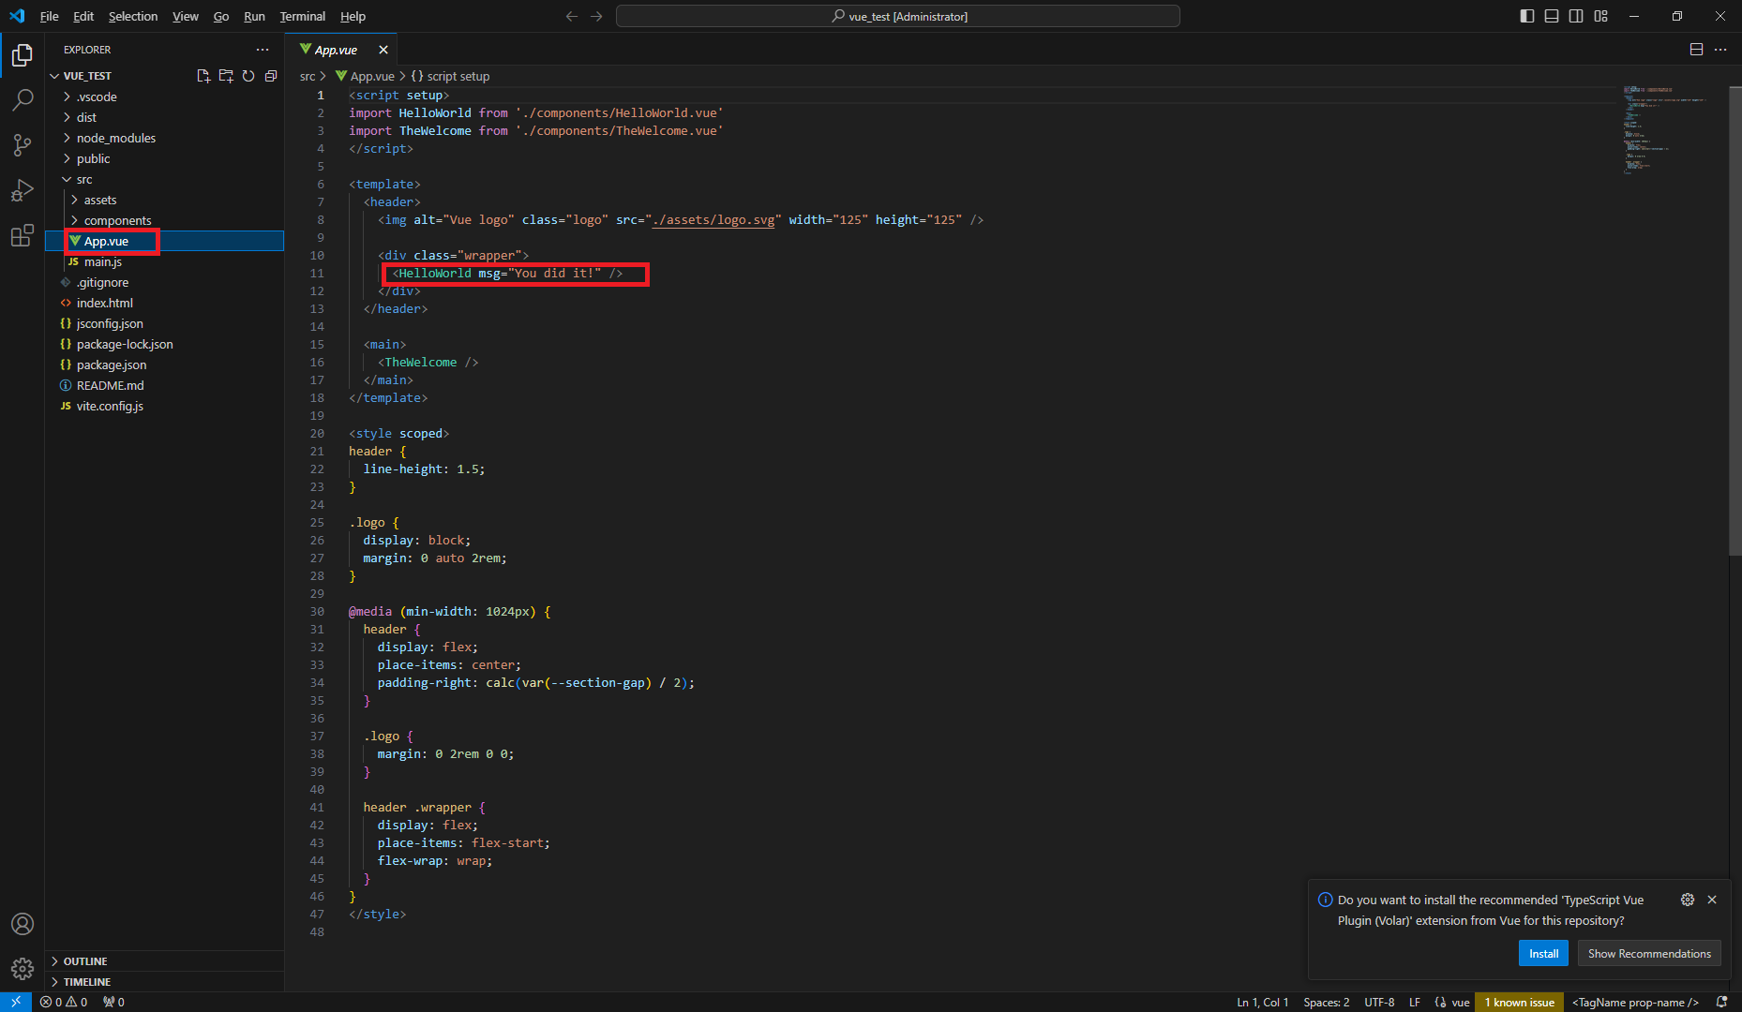1742x1012 pixels.
Task: Expand the assets folder
Action: pos(100,200)
